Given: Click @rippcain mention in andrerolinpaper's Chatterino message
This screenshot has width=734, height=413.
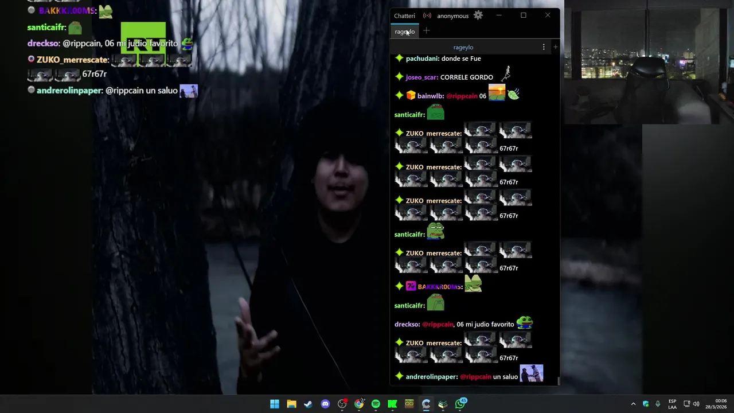Looking at the screenshot, I should coord(475,377).
